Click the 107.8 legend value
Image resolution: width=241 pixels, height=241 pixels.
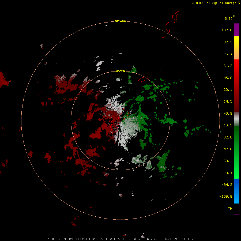(x=227, y=30)
